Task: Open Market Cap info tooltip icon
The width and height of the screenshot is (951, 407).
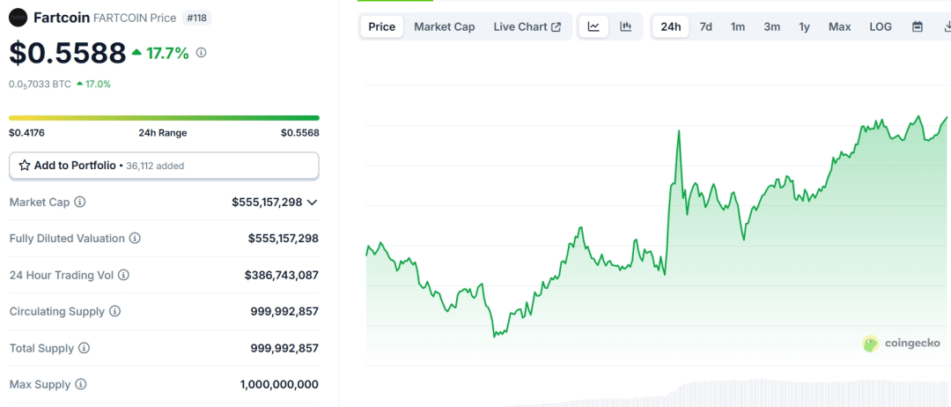Action: (x=79, y=202)
